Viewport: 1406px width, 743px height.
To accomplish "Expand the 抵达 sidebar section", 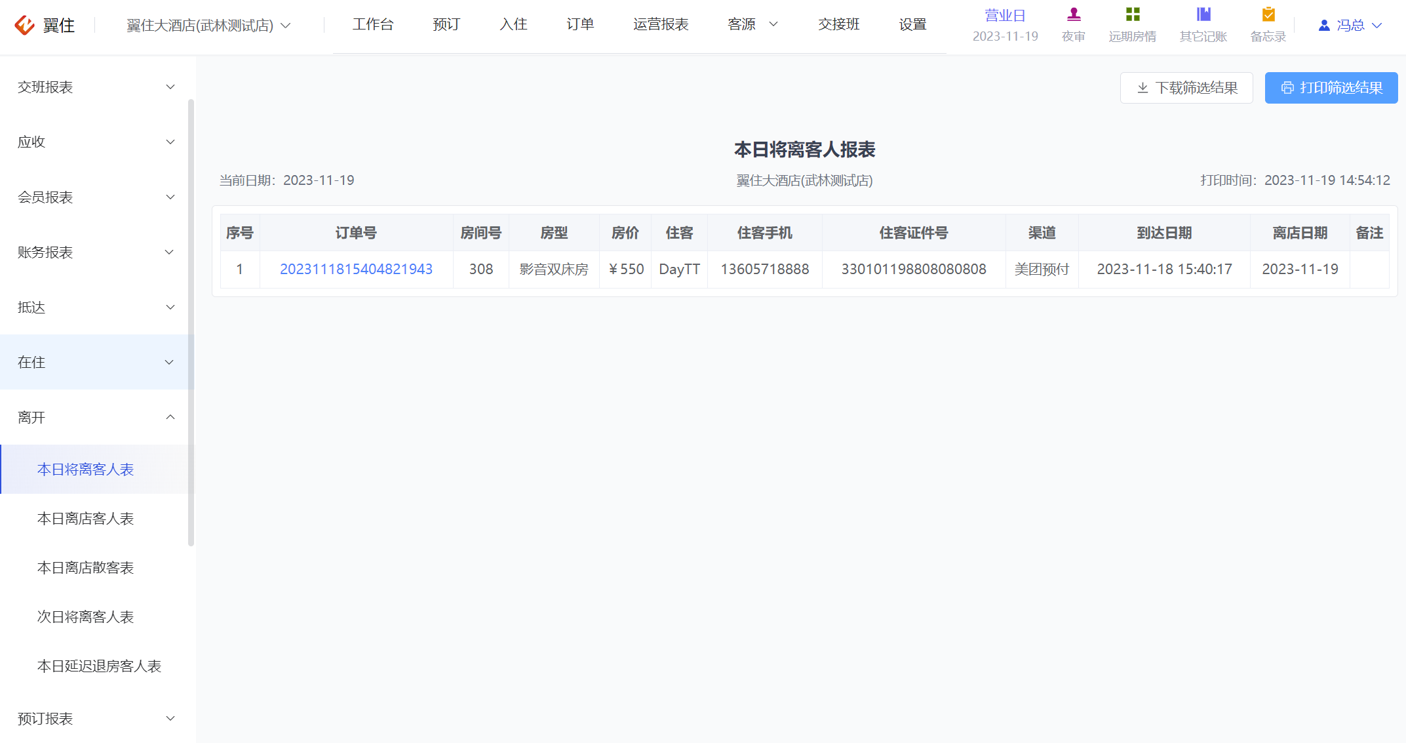I will [97, 308].
